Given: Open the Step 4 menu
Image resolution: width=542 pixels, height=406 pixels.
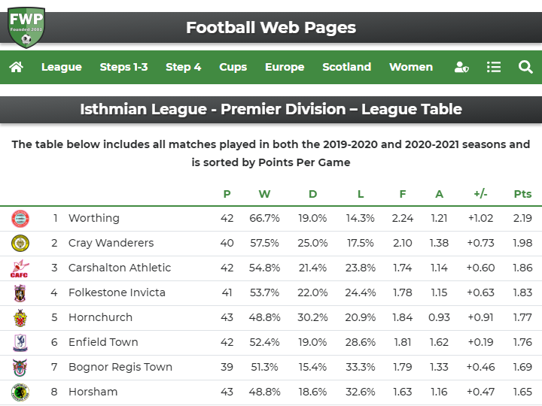Looking at the screenshot, I should [183, 67].
